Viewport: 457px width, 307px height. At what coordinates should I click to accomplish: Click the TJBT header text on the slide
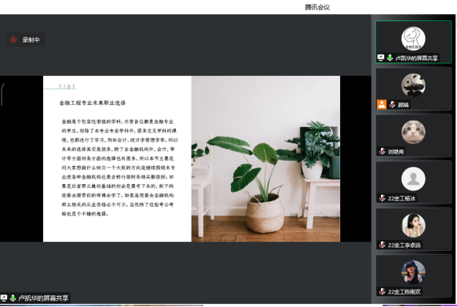(67, 87)
